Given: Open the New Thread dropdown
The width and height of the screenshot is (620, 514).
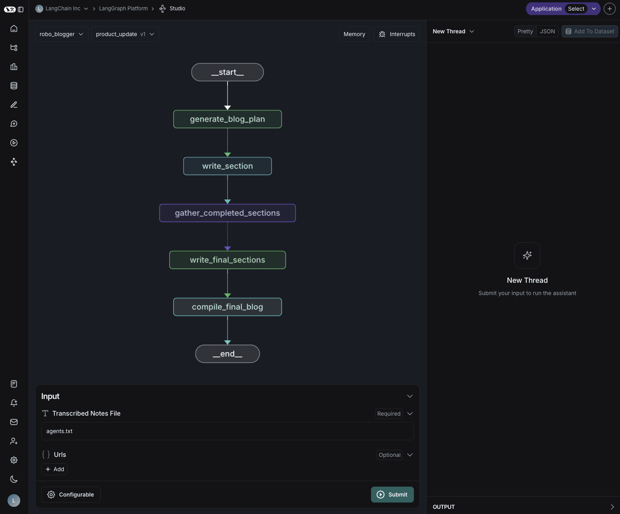Looking at the screenshot, I should (454, 31).
